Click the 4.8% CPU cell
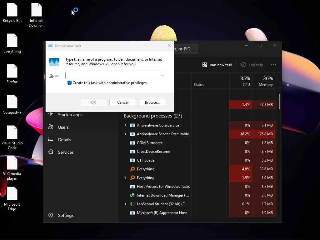The width and height of the screenshot is (320, 240). point(241,169)
